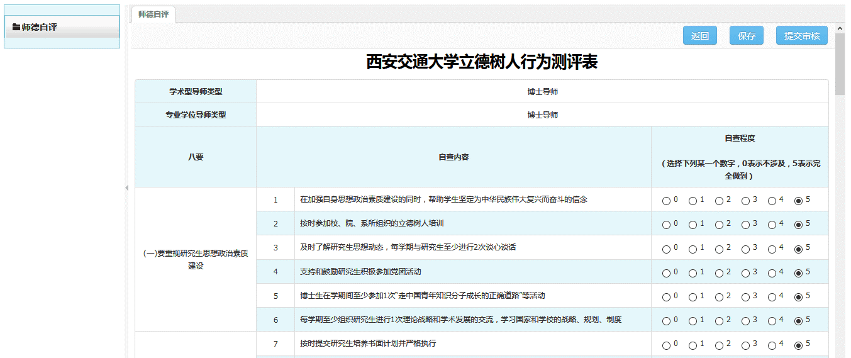Select score 2 for item 5 博士生活动

click(719, 298)
